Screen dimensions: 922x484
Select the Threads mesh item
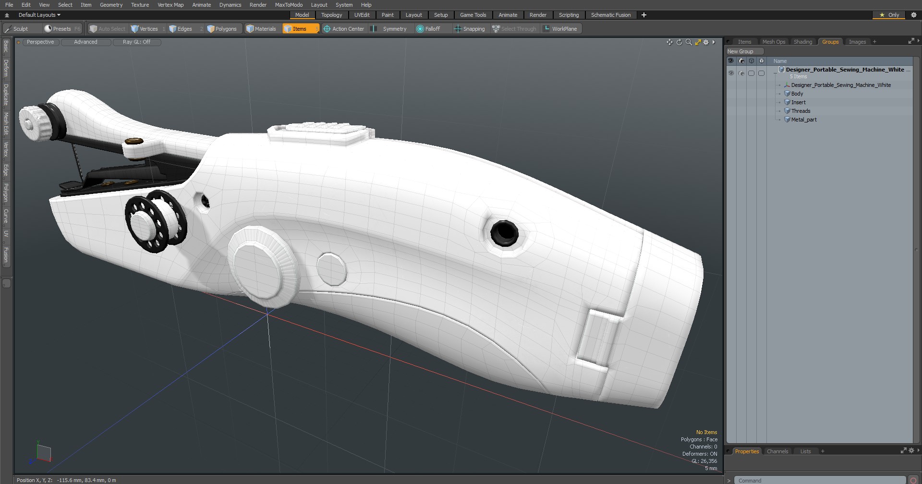pyautogui.click(x=801, y=111)
